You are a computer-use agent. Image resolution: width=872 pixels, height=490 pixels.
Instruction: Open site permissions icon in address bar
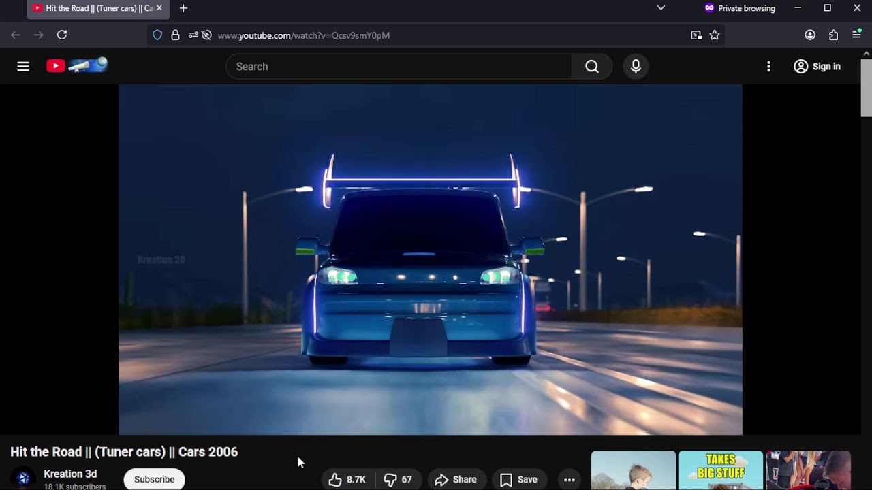(193, 35)
